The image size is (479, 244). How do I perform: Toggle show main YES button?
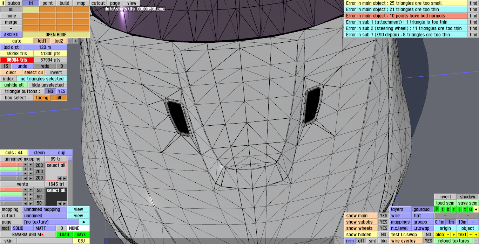coord(384,216)
